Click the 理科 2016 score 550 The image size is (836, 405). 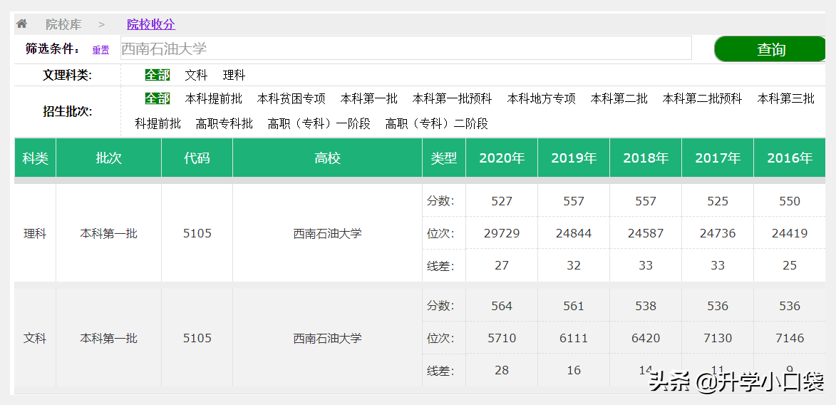[790, 201]
